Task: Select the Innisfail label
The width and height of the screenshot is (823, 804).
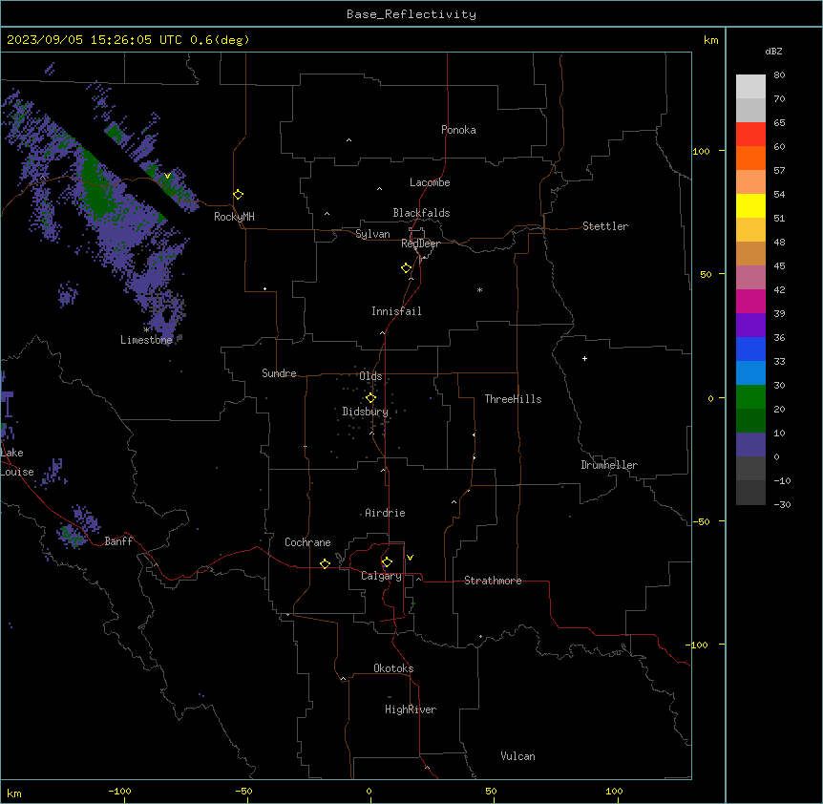Action: click(x=396, y=311)
